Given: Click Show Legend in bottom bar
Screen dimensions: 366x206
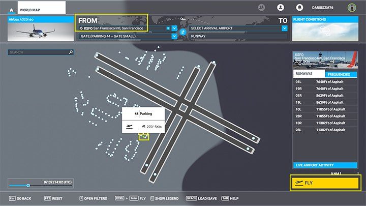Looking at the screenshot, I should coord(165,198).
